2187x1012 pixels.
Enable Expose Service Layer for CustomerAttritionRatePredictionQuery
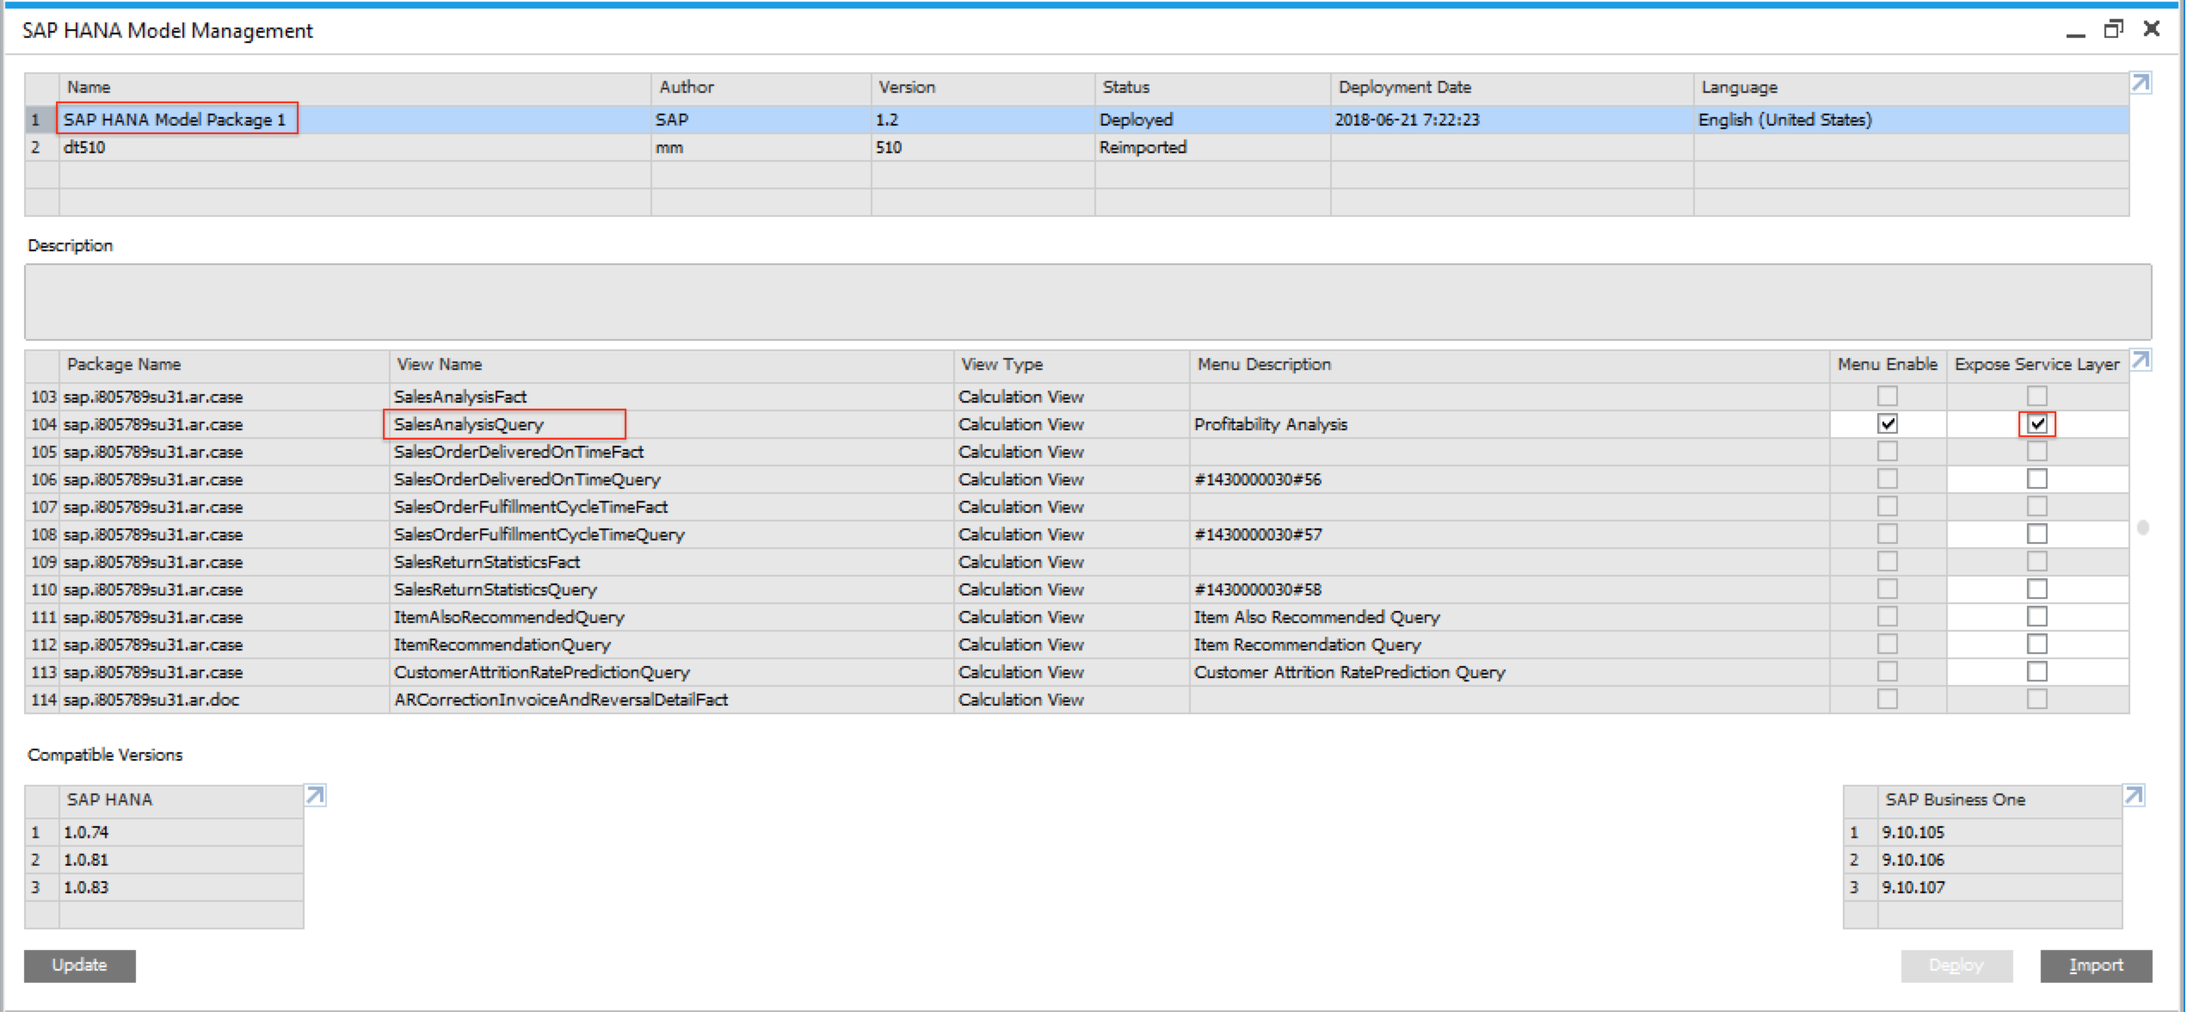[x=2037, y=671]
